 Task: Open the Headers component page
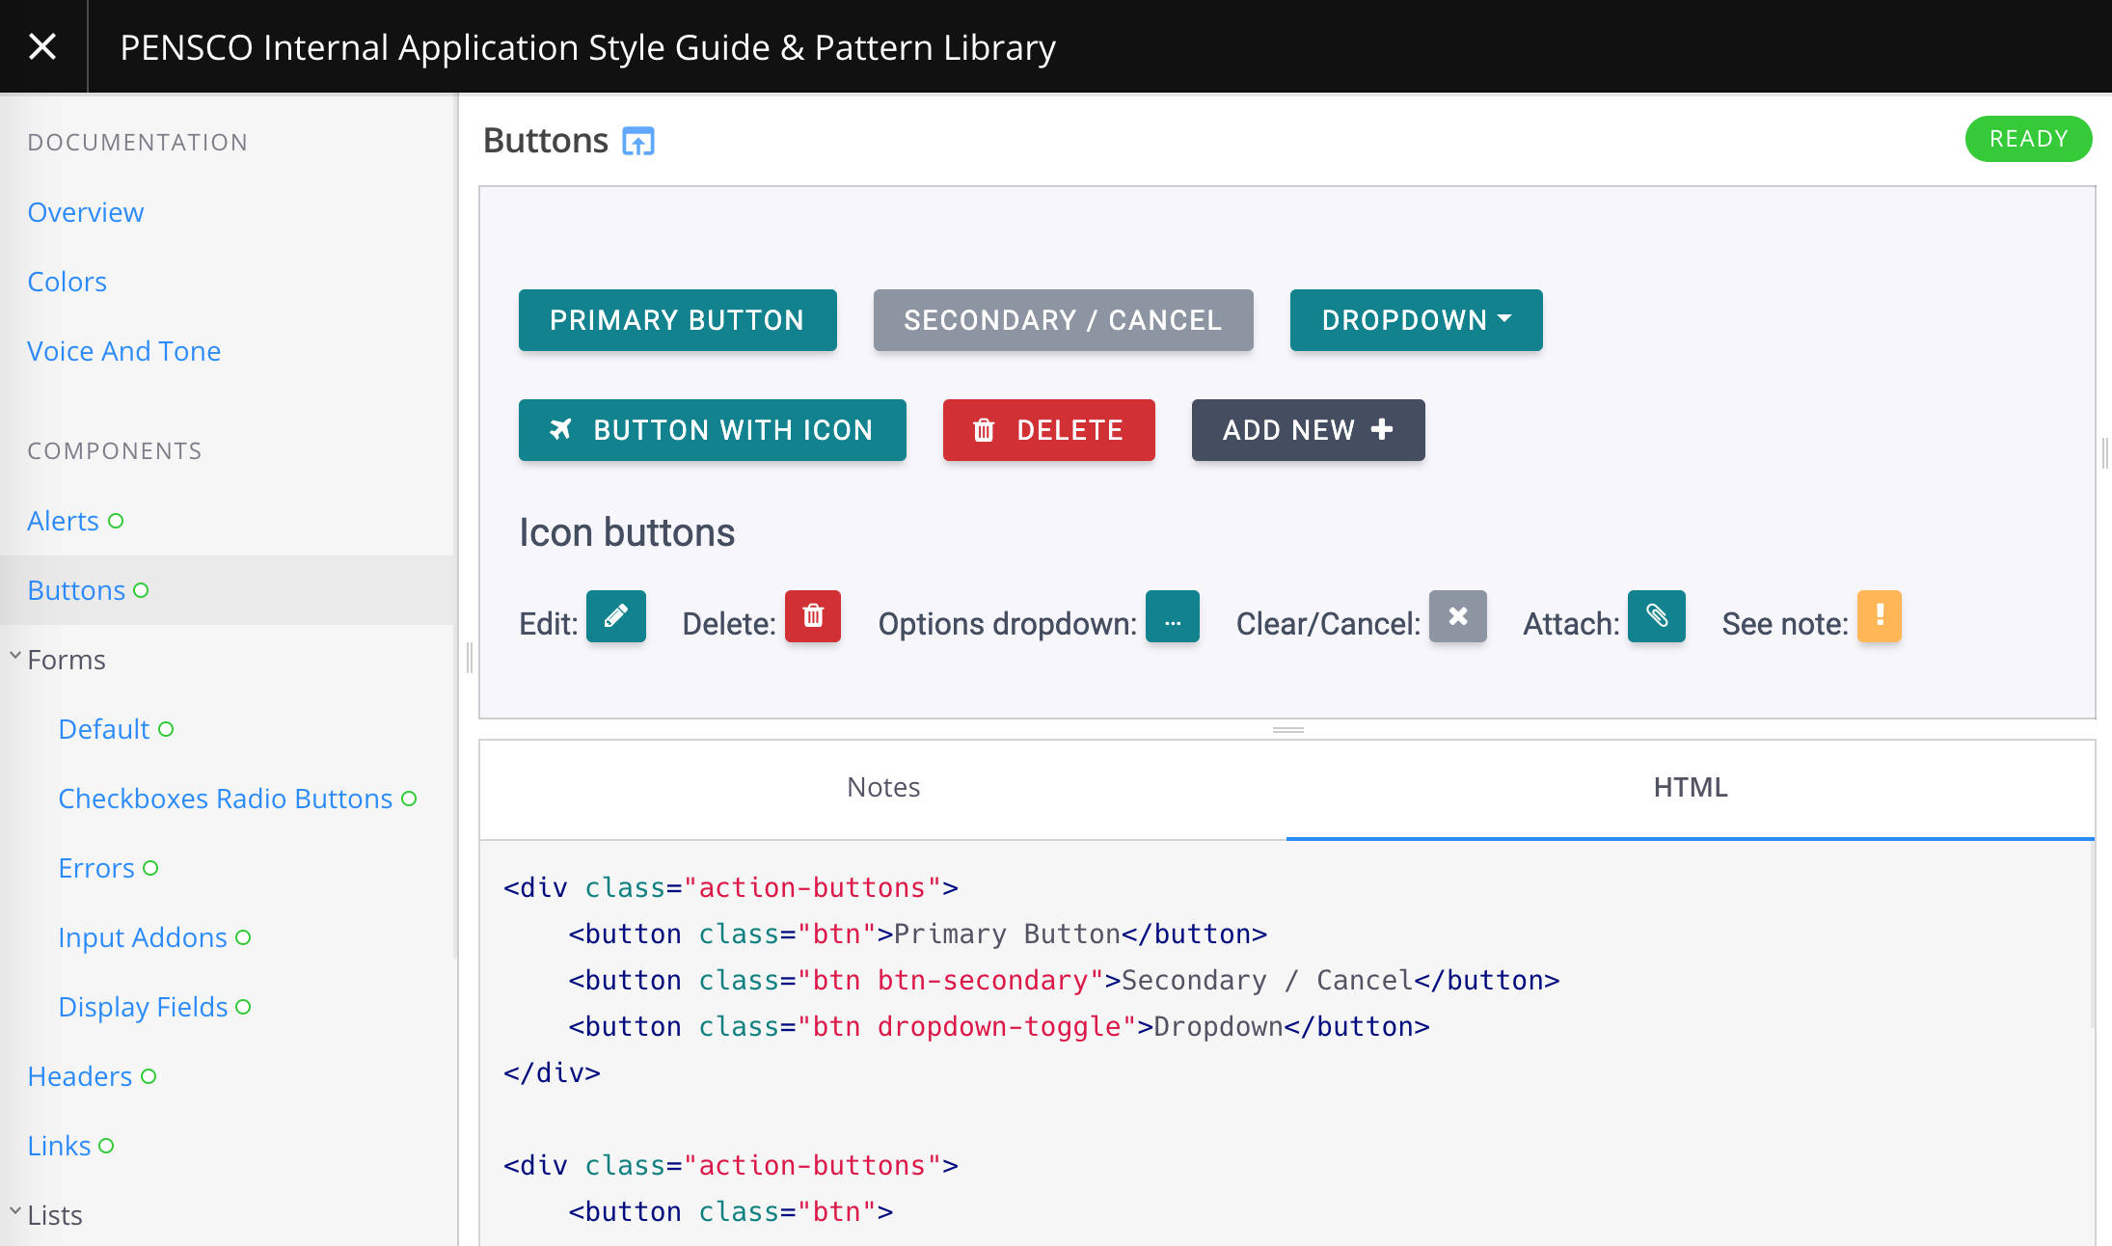pyautogui.click(x=80, y=1076)
